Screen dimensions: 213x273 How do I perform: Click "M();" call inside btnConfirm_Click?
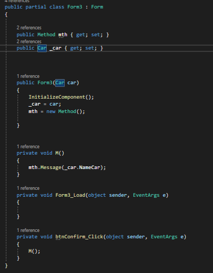35,251
